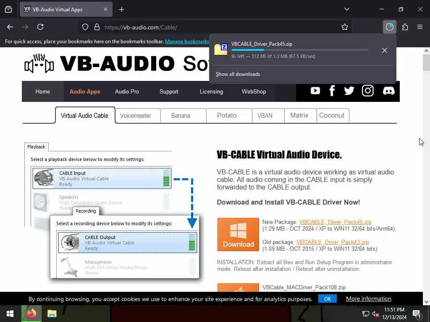The height and width of the screenshot is (322, 430).
Task: Download VBCABLE_Driver_Pack45.zip link
Action: coord(336,222)
